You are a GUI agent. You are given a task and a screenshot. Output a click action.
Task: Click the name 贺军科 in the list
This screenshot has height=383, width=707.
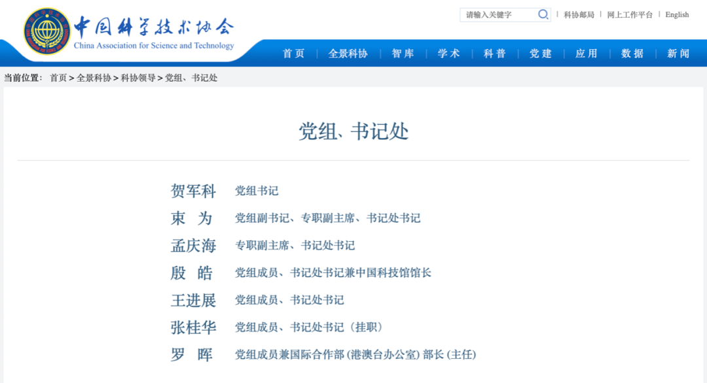tap(193, 191)
